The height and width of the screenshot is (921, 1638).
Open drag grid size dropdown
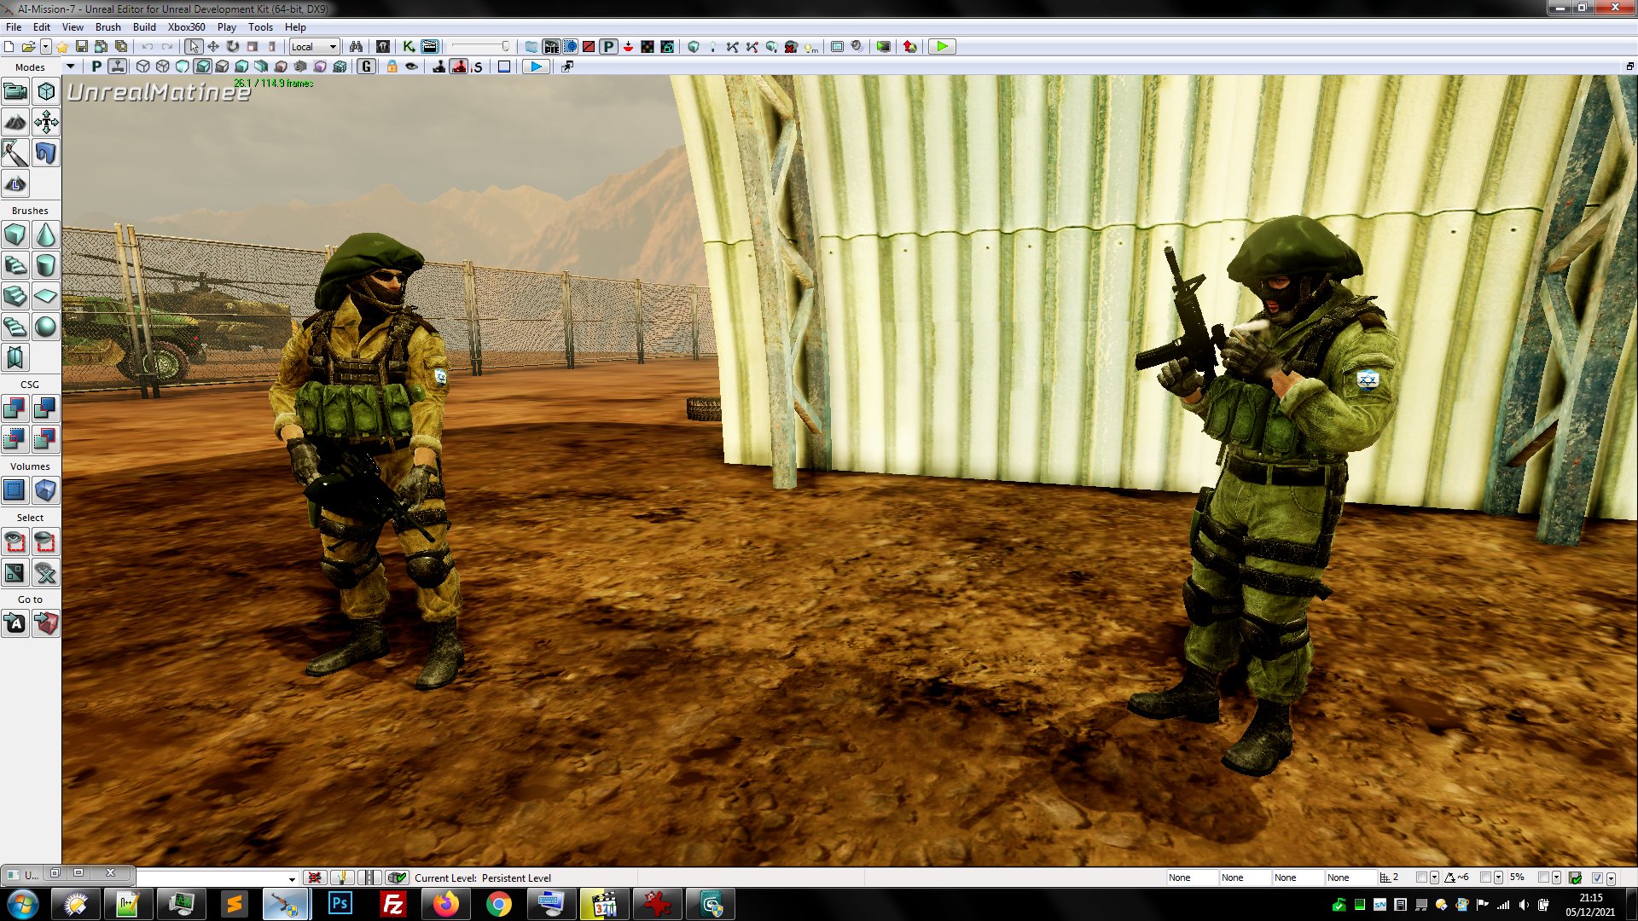point(1434,878)
